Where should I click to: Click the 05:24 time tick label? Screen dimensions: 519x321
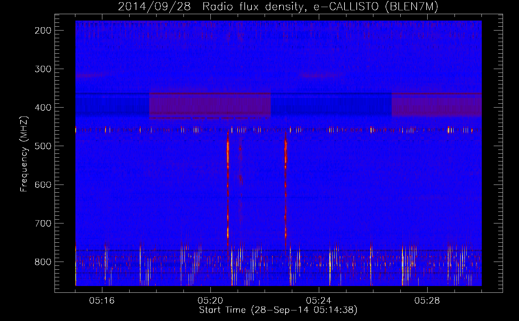coord(319,301)
